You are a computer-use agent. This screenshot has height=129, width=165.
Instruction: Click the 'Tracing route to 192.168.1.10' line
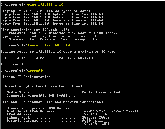click(x=58, y=52)
